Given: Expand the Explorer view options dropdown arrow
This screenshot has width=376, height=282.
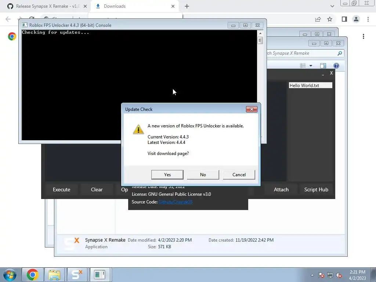Looking at the screenshot, I should [x=311, y=66].
